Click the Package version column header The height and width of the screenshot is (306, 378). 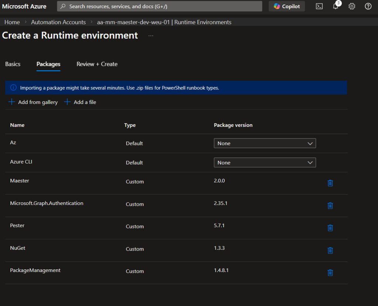(233, 125)
